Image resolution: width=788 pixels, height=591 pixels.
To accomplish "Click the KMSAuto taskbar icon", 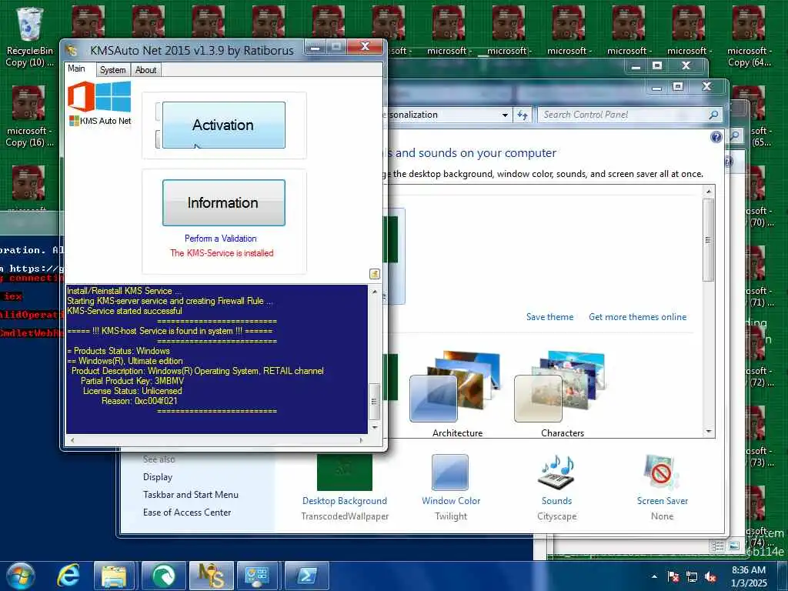I will click(211, 576).
